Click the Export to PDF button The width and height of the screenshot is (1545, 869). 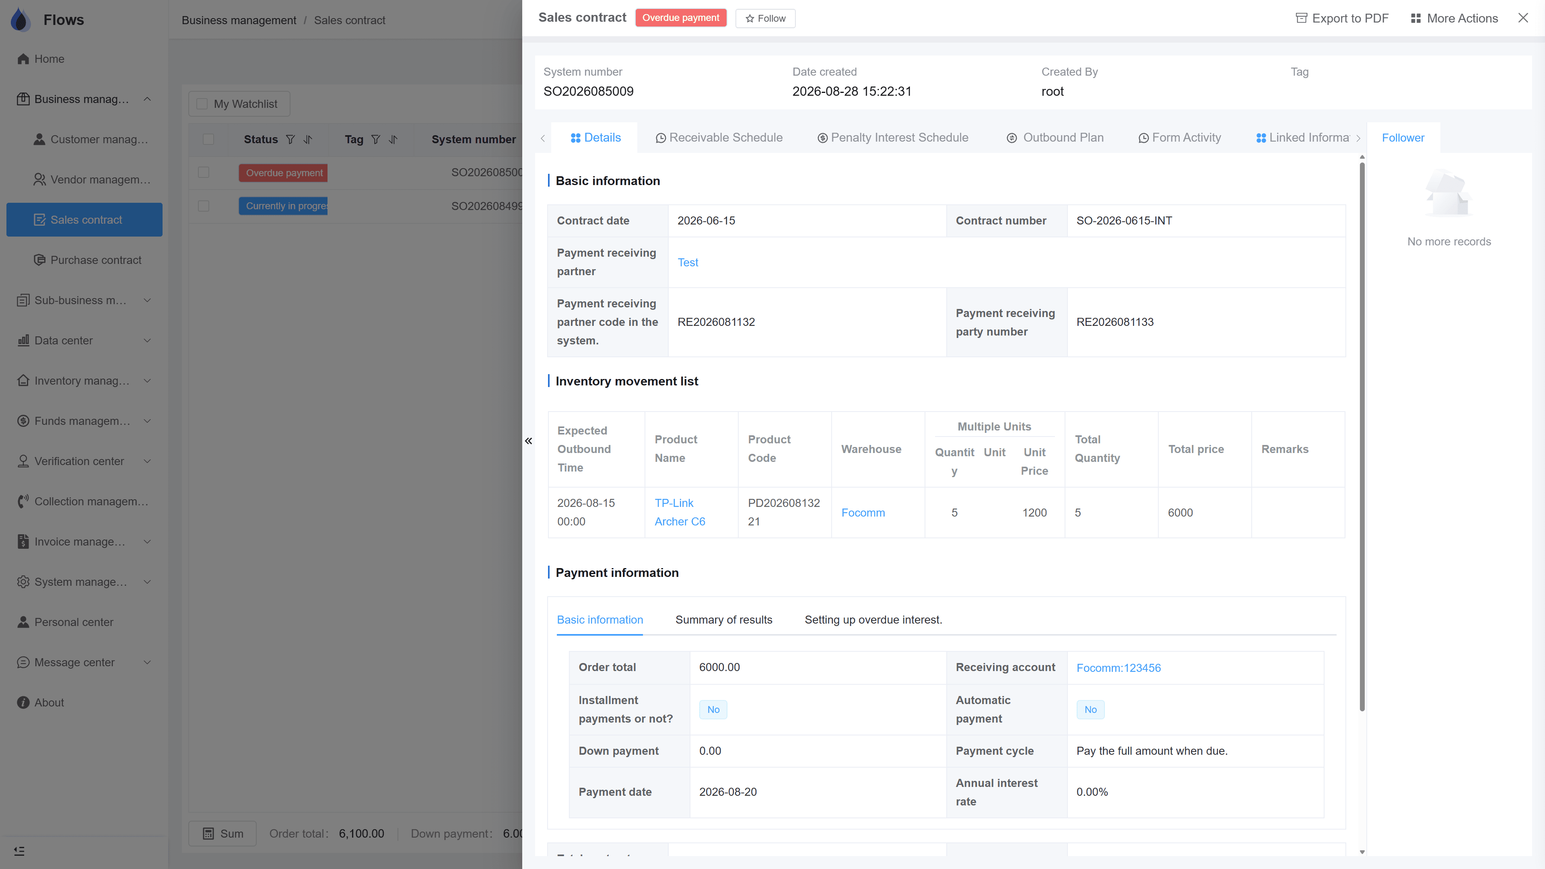[x=1342, y=18]
